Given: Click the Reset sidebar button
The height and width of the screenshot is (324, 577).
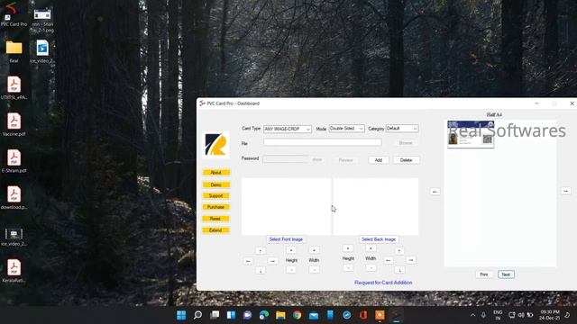Looking at the screenshot, I should (x=215, y=219).
